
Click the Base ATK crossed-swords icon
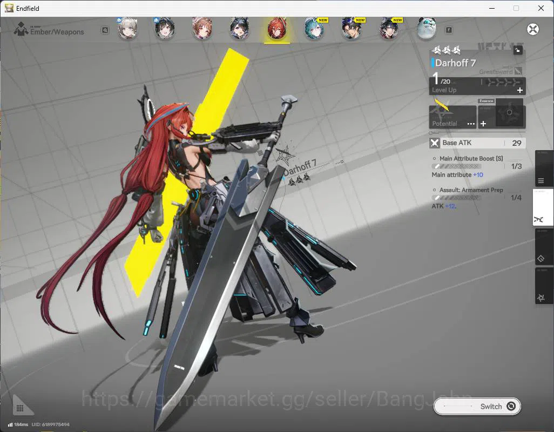pyautogui.click(x=435, y=143)
